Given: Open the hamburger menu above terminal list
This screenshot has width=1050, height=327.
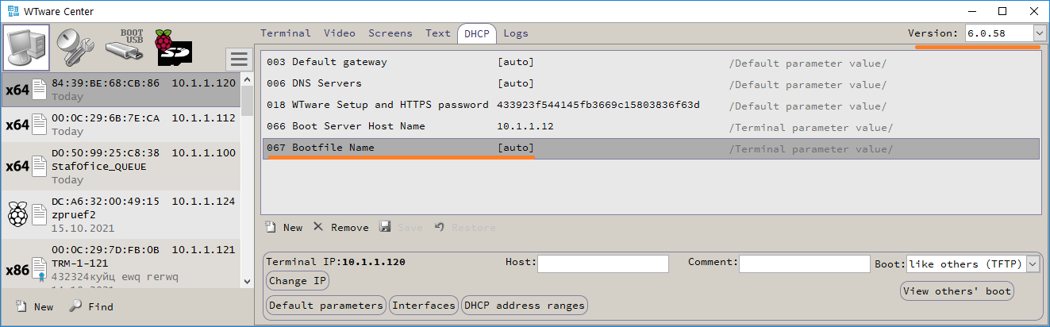Looking at the screenshot, I should click(x=238, y=59).
